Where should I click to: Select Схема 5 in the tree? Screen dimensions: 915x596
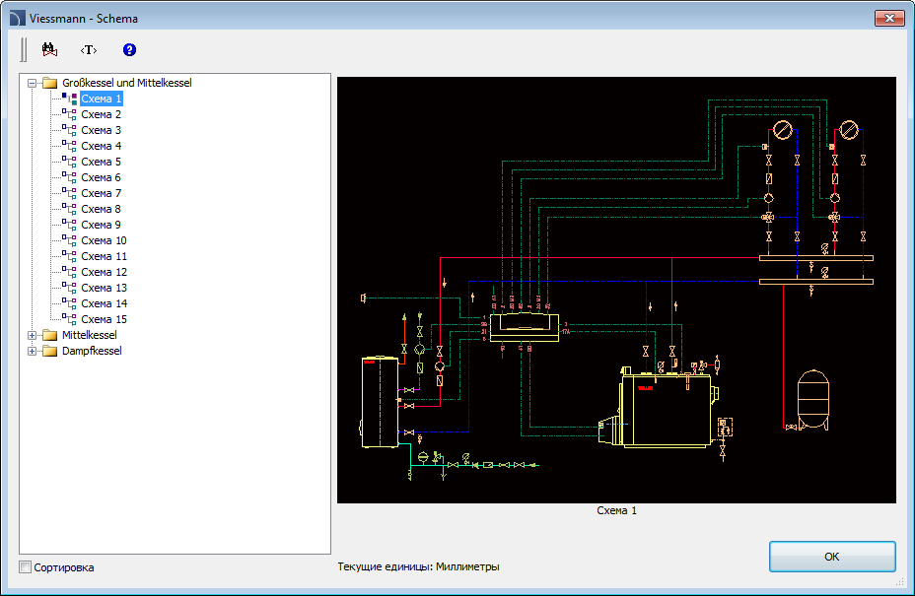click(x=101, y=162)
